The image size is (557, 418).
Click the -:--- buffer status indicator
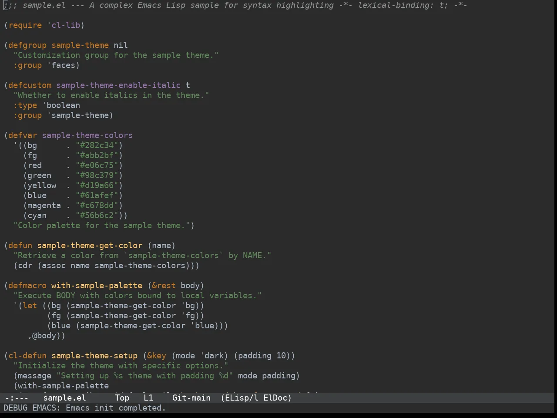[x=17, y=398]
